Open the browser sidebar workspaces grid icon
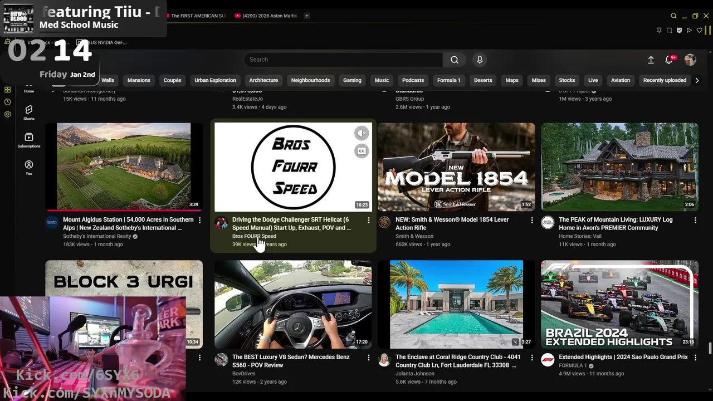Image resolution: width=713 pixels, height=401 pixels. [7, 90]
